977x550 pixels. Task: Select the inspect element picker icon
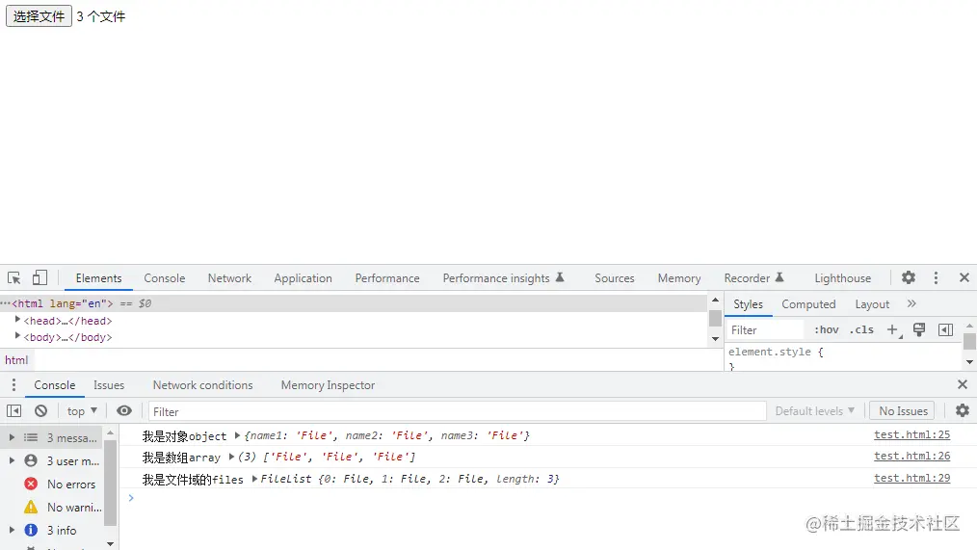coord(13,277)
